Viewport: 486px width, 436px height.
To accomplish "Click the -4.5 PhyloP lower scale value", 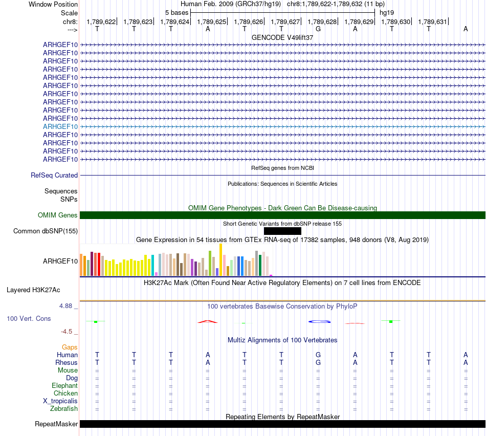I will coord(67,332).
